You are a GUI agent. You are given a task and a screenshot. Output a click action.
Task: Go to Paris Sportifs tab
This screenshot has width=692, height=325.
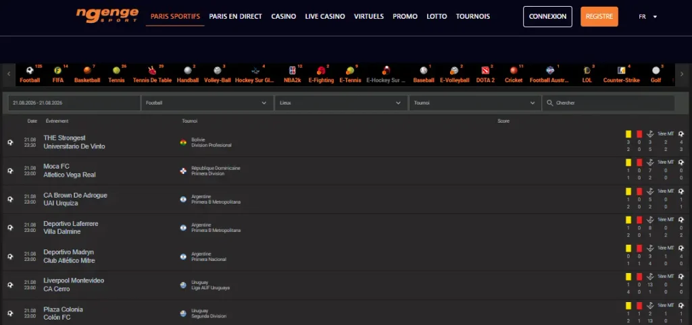point(175,16)
